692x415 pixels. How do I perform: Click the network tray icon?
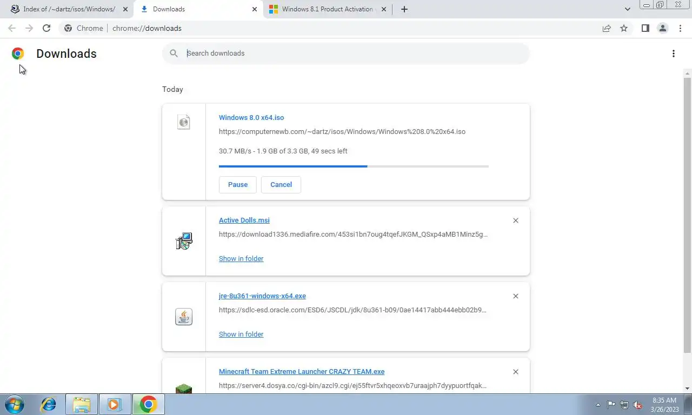click(624, 405)
